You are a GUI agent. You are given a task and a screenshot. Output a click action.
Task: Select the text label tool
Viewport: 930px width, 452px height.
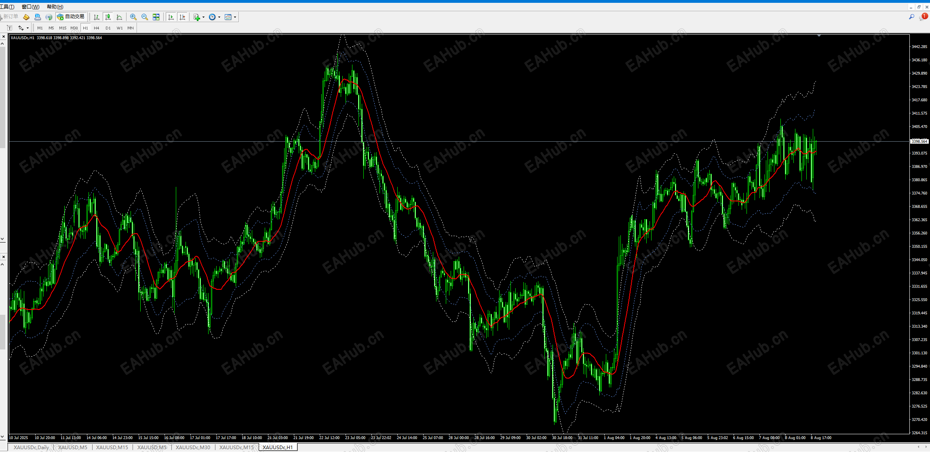pos(10,28)
